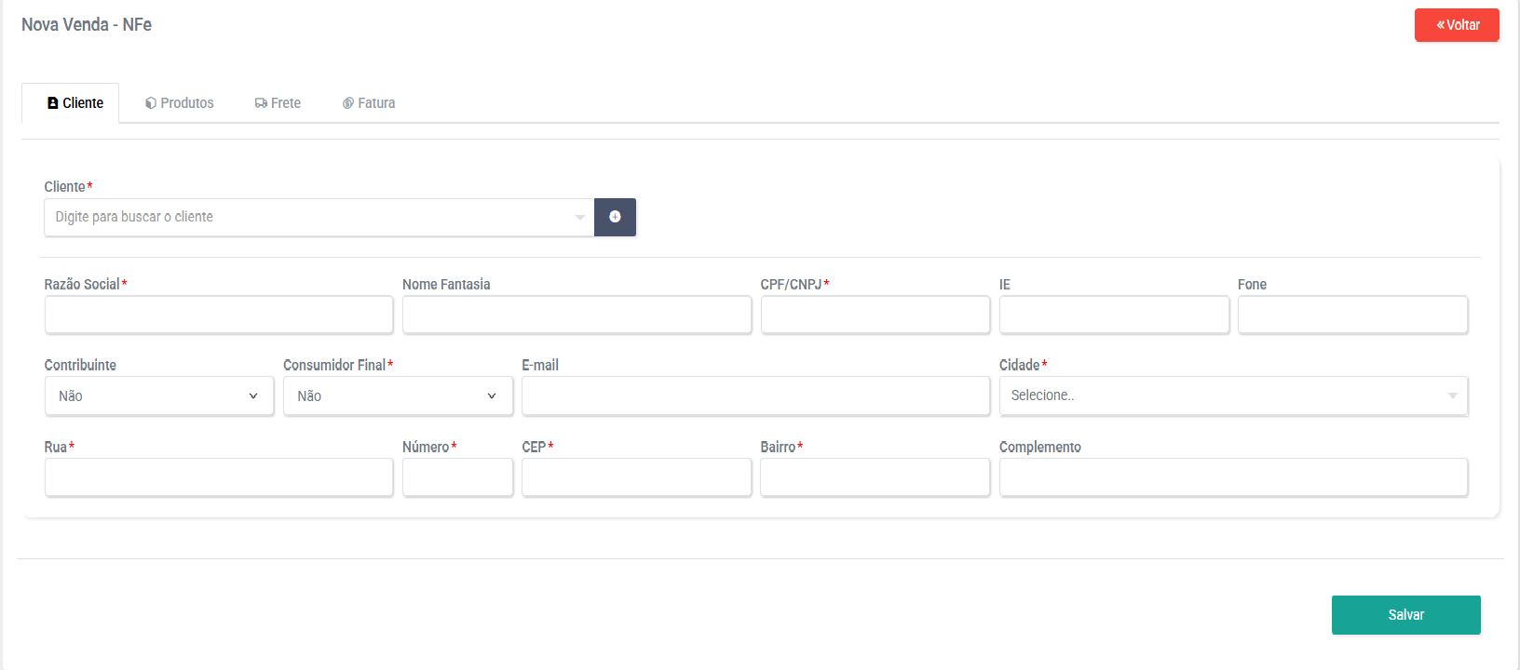Click the Nome Fantasia field
The width and height of the screenshot is (1520, 670).
coord(577,315)
